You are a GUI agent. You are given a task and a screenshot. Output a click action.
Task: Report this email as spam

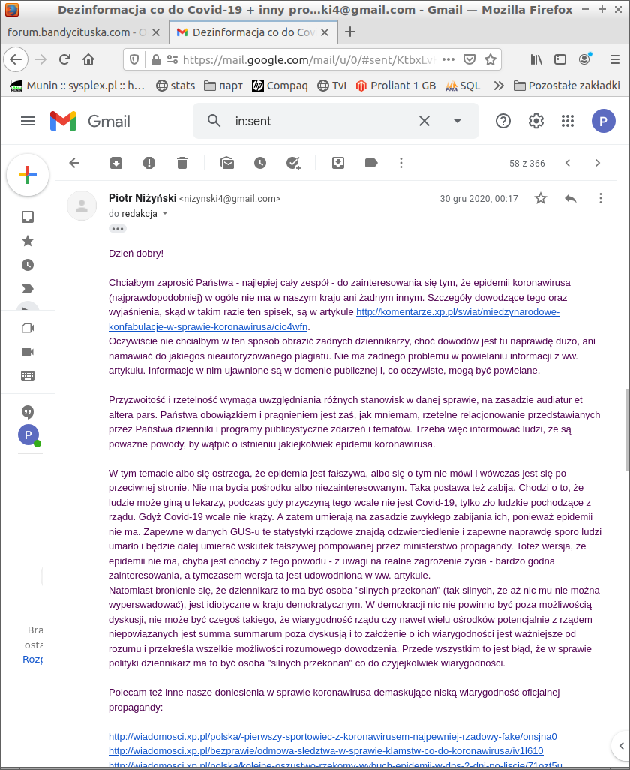pyautogui.click(x=149, y=163)
